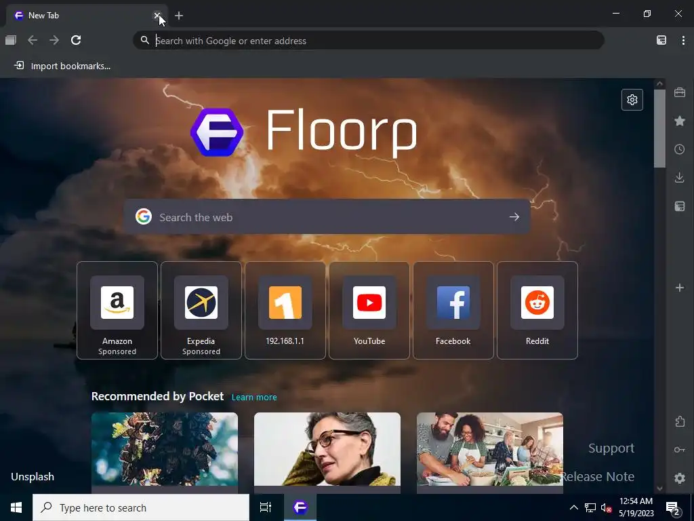The image size is (694, 521).
Task: Click the Unsplash credit link
Action: point(33,477)
